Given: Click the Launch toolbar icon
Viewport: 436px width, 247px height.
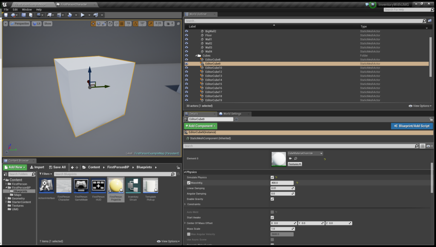Looking at the screenshot, I should point(96,15).
